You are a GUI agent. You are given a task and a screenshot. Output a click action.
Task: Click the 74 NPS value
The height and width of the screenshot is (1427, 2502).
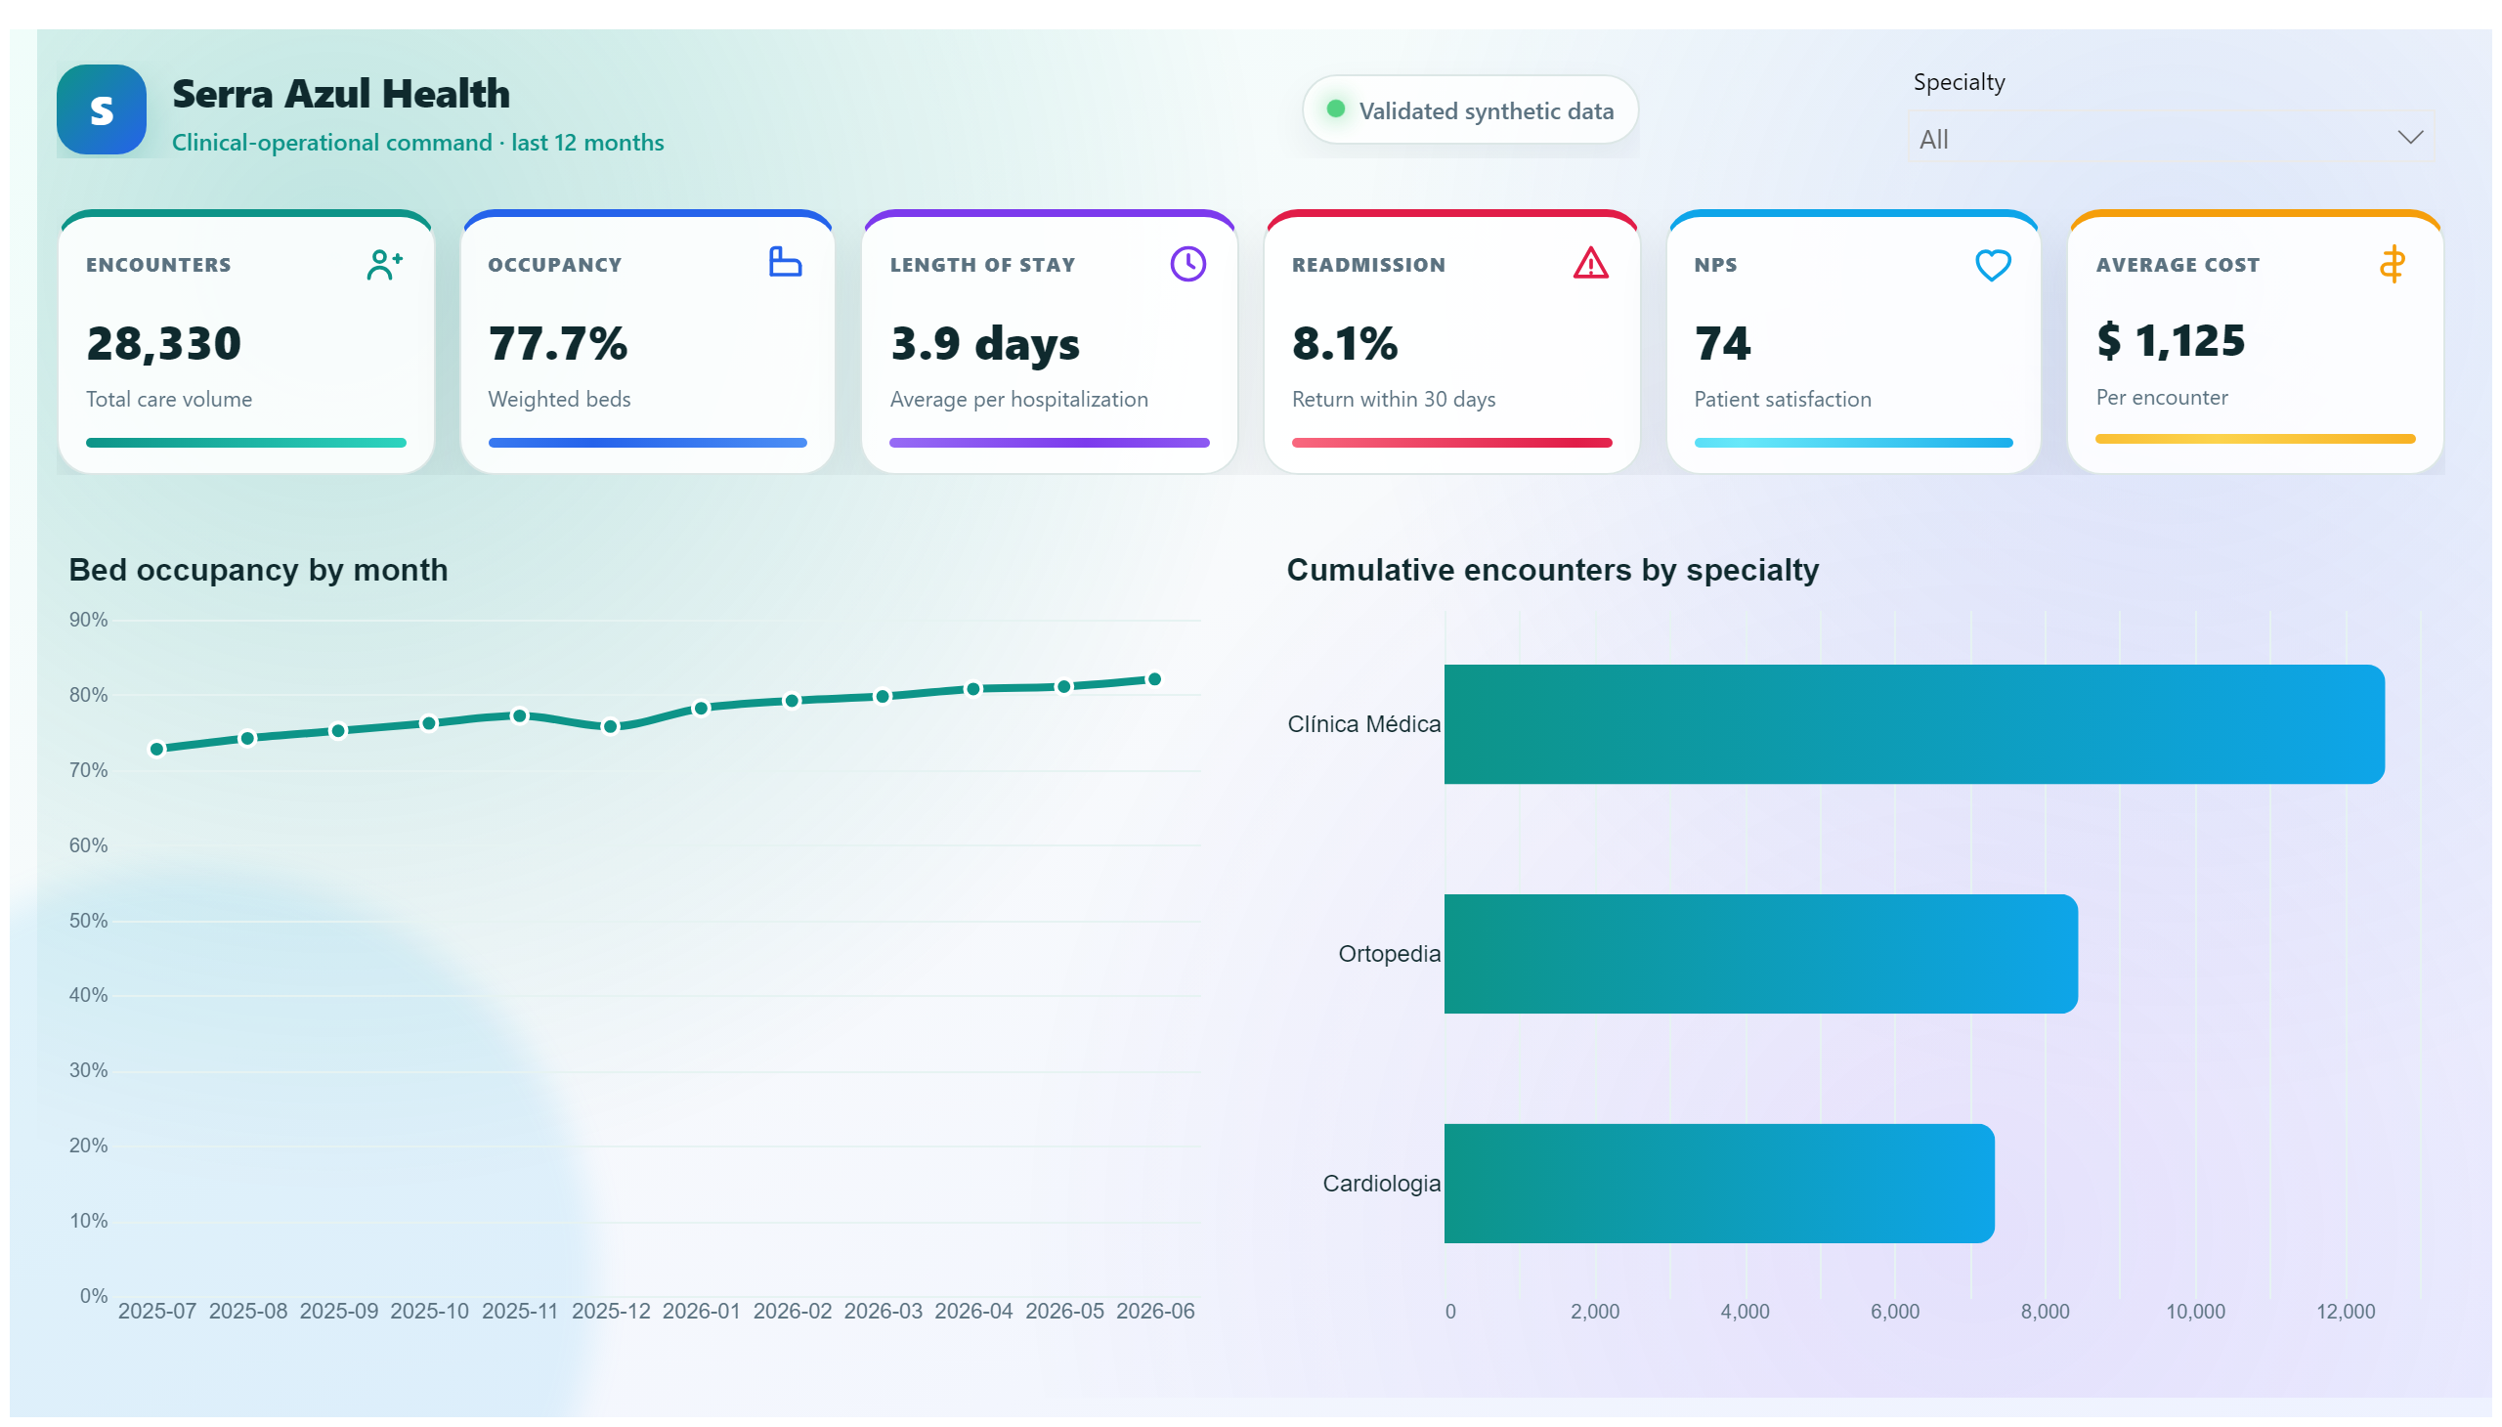[x=1722, y=343]
